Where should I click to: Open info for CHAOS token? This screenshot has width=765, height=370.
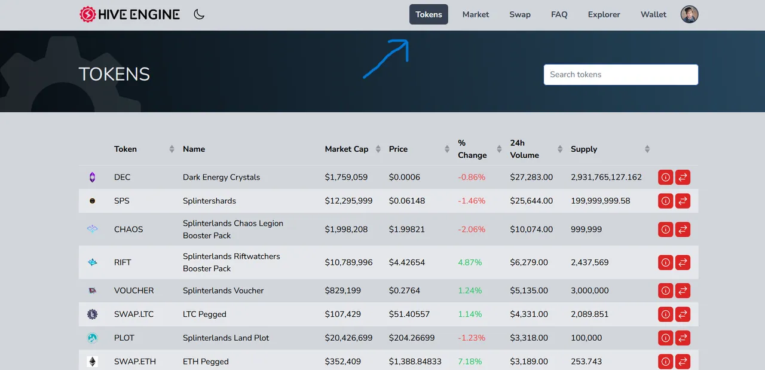665,229
